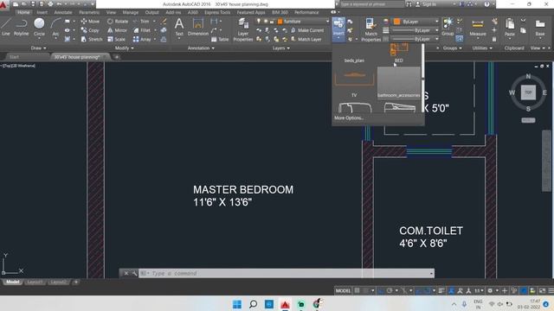Switch to the Annotate ribbon tab
Screen dimensions: 554x311
(63, 12)
